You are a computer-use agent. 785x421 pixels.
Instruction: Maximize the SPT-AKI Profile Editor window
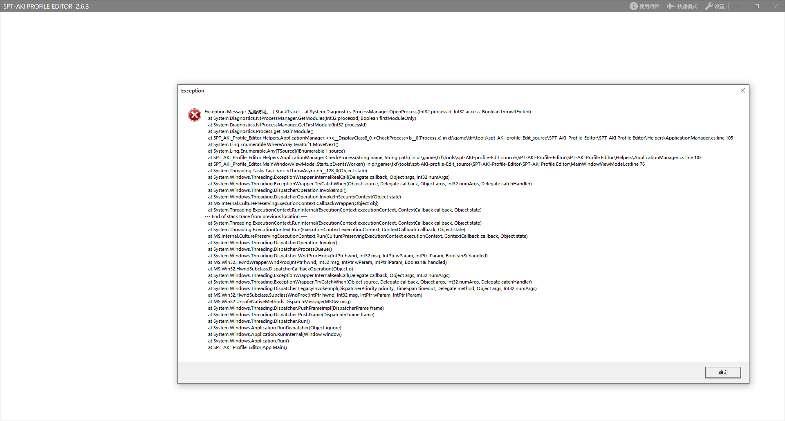(757, 6)
